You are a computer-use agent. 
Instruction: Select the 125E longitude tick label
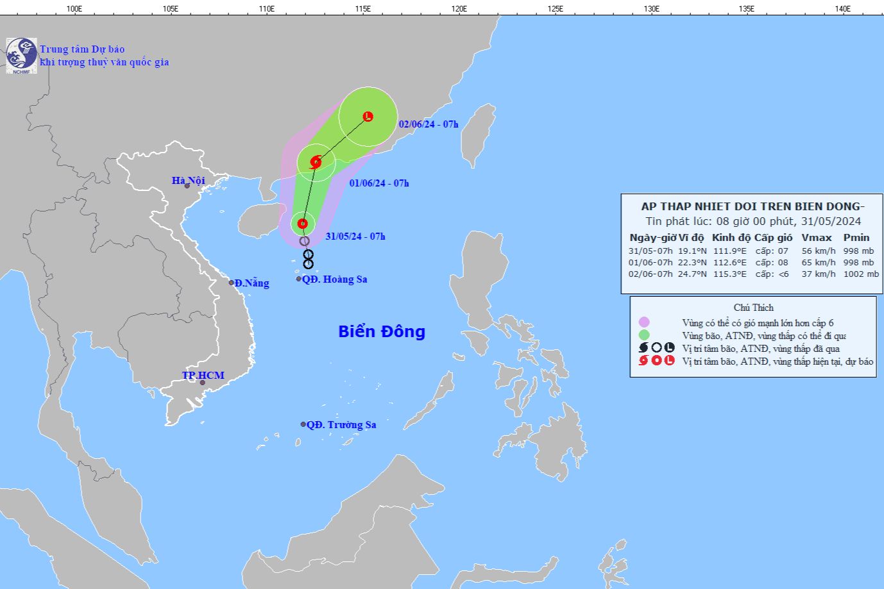tap(556, 8)
